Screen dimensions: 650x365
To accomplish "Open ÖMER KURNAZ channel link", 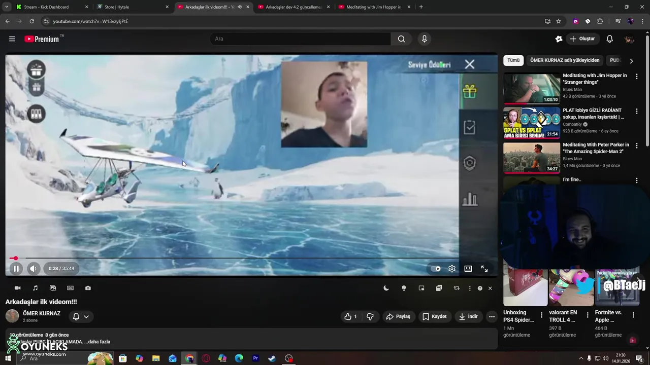I will pyautogui.click(x=42, y=313).
